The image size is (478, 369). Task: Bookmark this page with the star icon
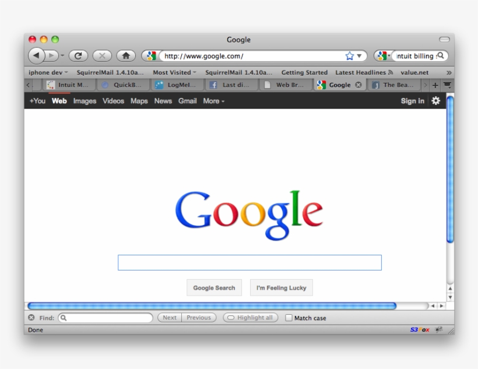(x=349, y=57)
